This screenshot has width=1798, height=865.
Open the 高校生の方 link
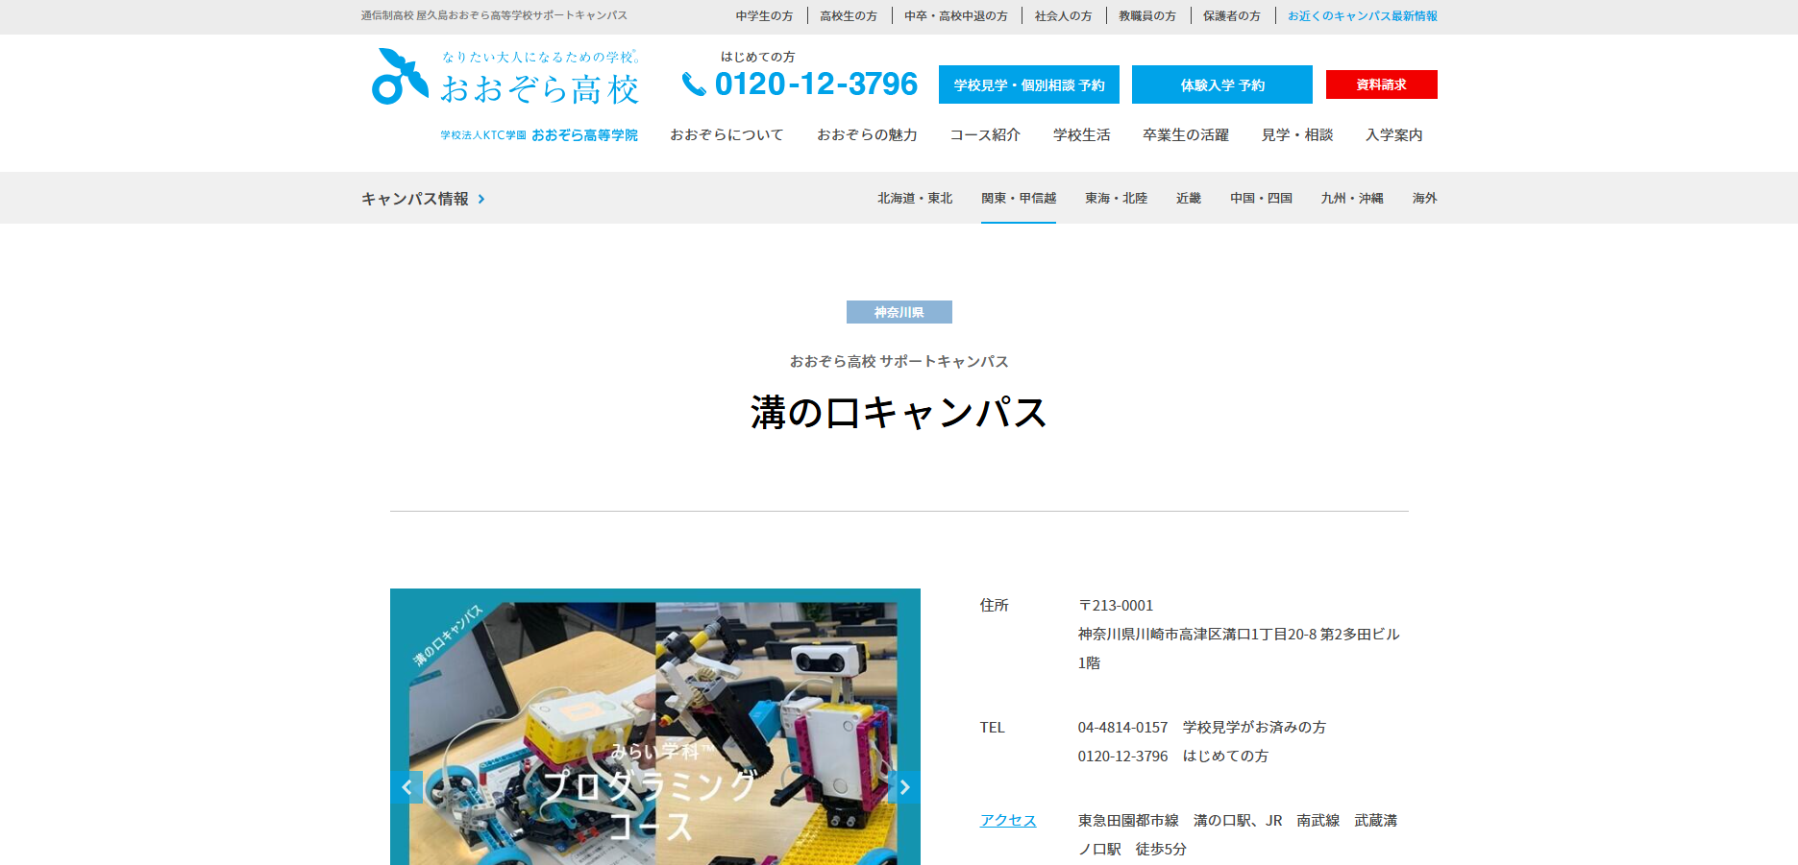click(x=849, y=15)
